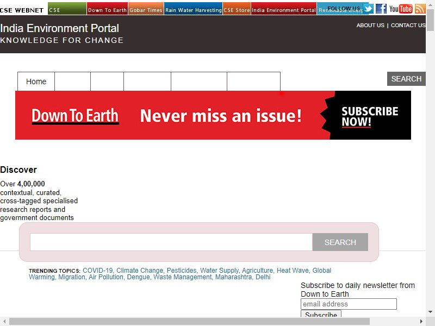Open the RSS feed icon
Screen dimensions: 435x326
[420, 9]
